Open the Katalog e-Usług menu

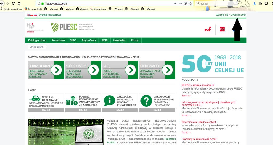(x=37, y=41)
